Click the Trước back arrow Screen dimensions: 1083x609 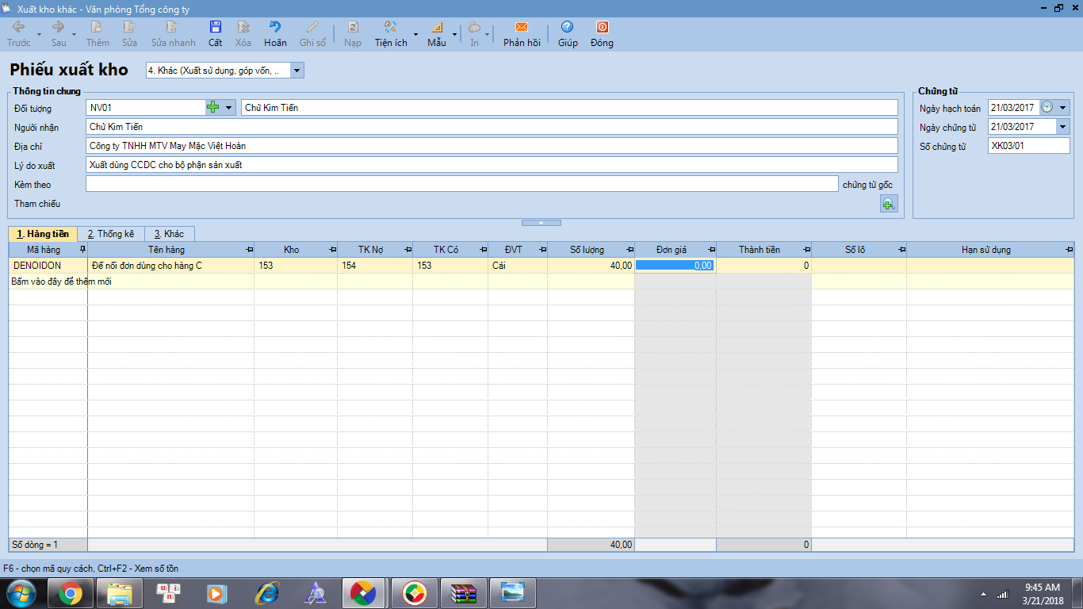tap(18, 27)
